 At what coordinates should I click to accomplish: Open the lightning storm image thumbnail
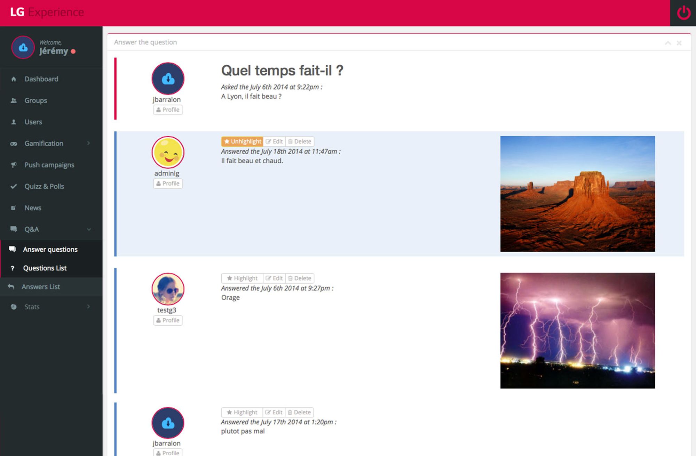tap(577, 331)
